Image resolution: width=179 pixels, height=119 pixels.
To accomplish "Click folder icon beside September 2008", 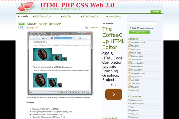I will 129,42.
